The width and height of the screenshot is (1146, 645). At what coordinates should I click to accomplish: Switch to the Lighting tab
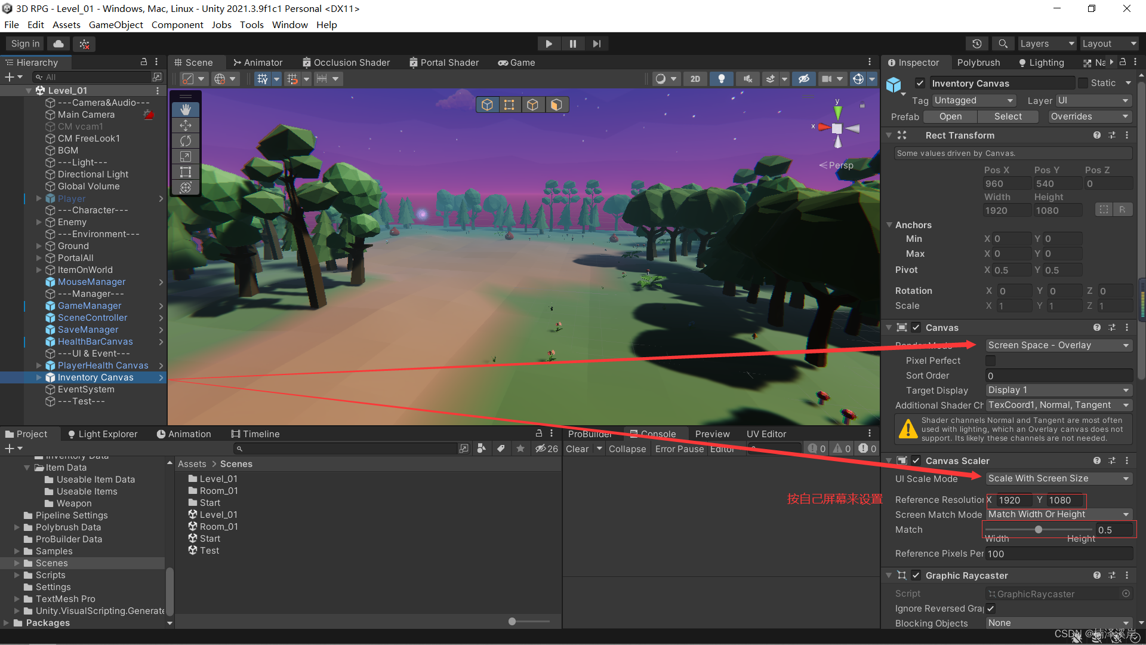coord(1041,62)
